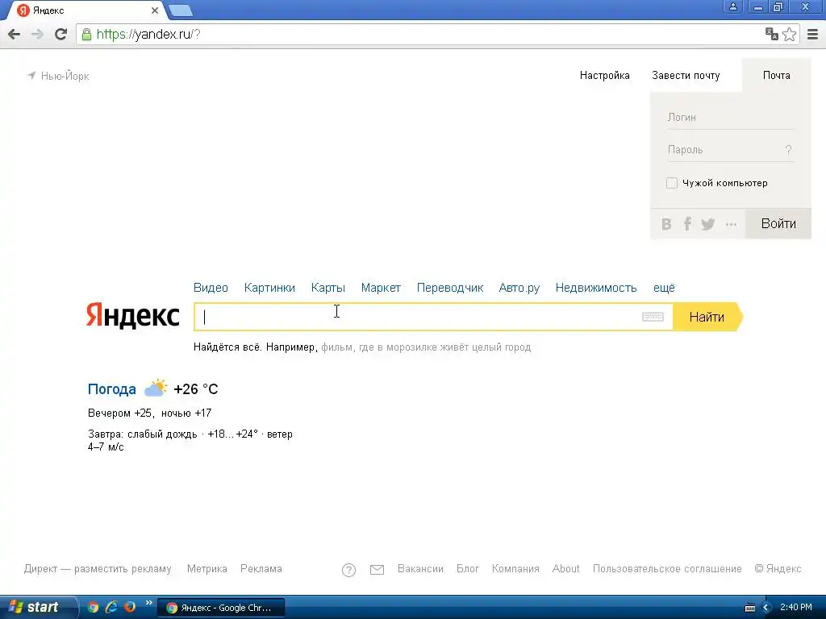Image resolution: width=826 pixels, height=619 pixels.
Task: Open Пользовательское соглашение link
Action: (x=667, y=569)
